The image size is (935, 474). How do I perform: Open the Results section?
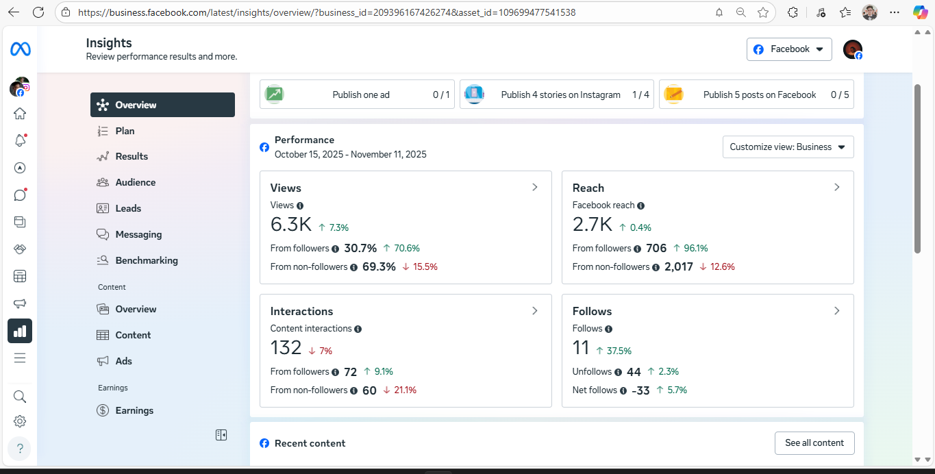[162, 156]
